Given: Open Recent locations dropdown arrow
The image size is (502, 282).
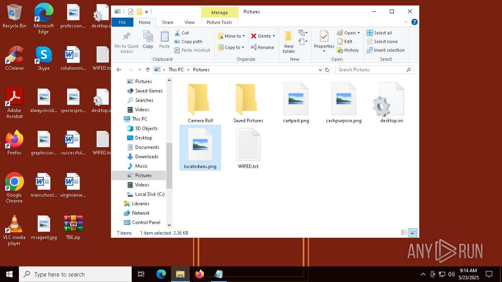Looking at the screenshot, I should [x=140, y=70].
